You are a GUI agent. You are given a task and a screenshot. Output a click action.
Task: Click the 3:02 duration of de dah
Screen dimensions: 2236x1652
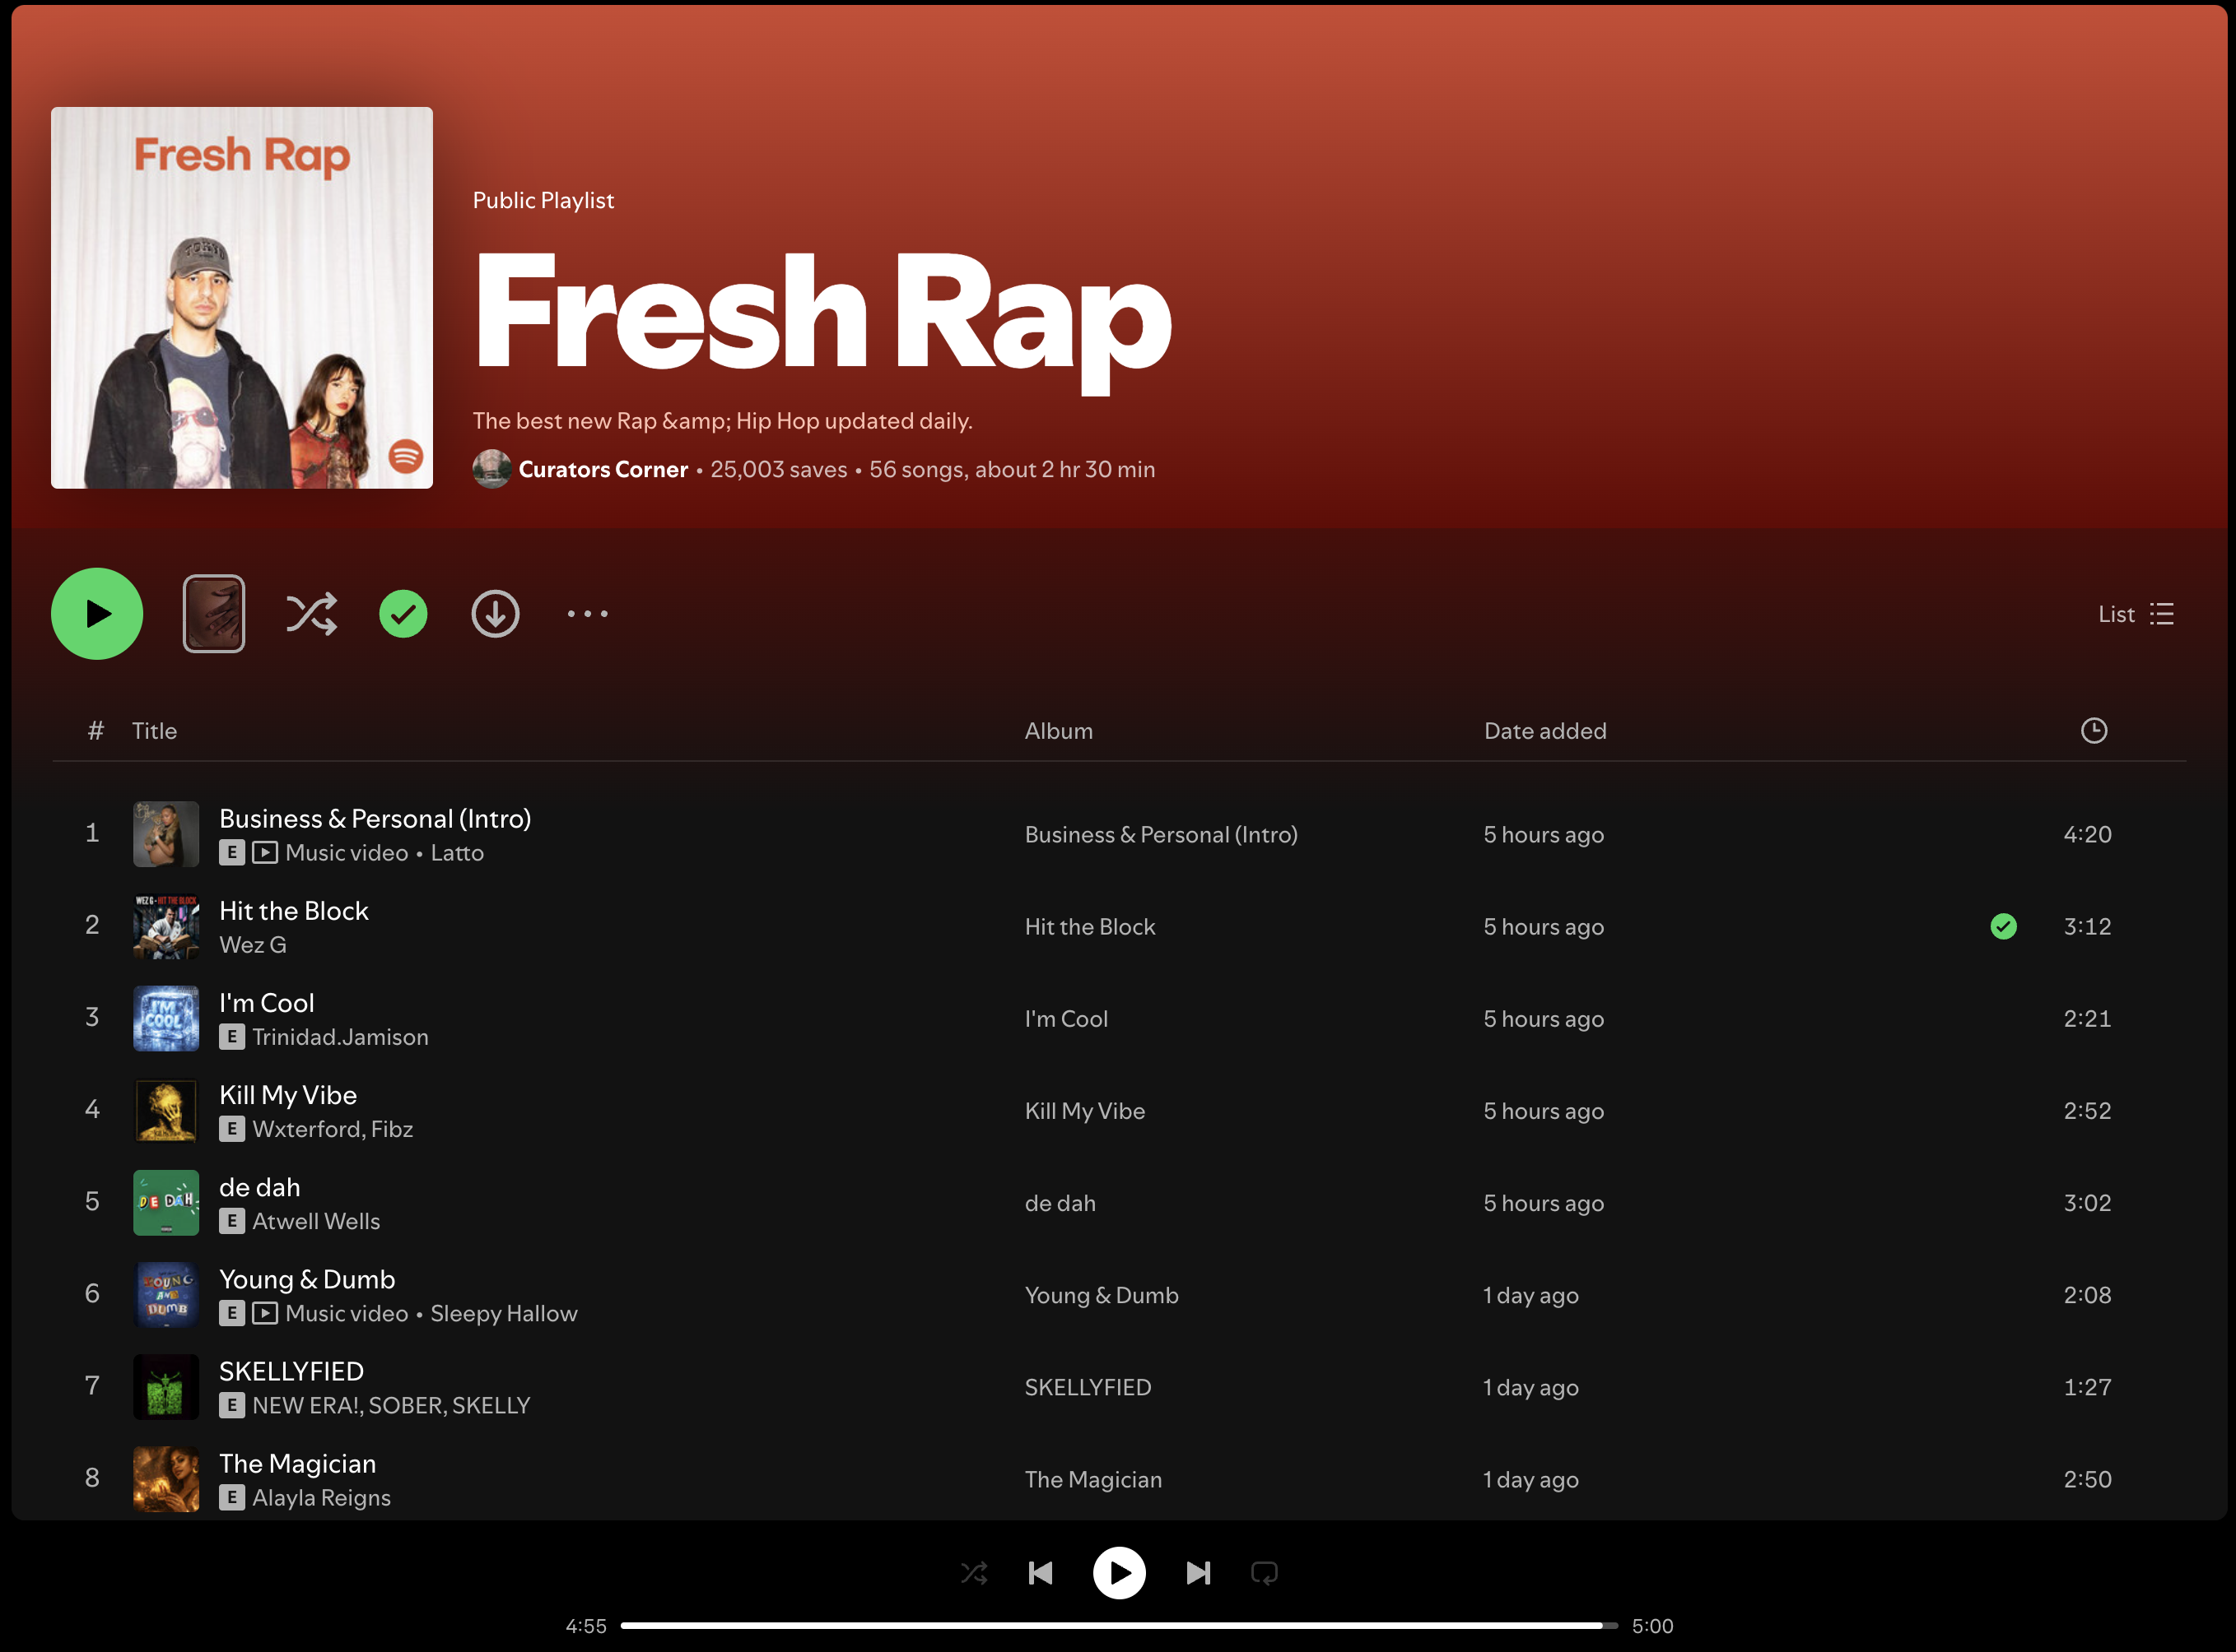pyautogui.click(x=2087, y=1203)
